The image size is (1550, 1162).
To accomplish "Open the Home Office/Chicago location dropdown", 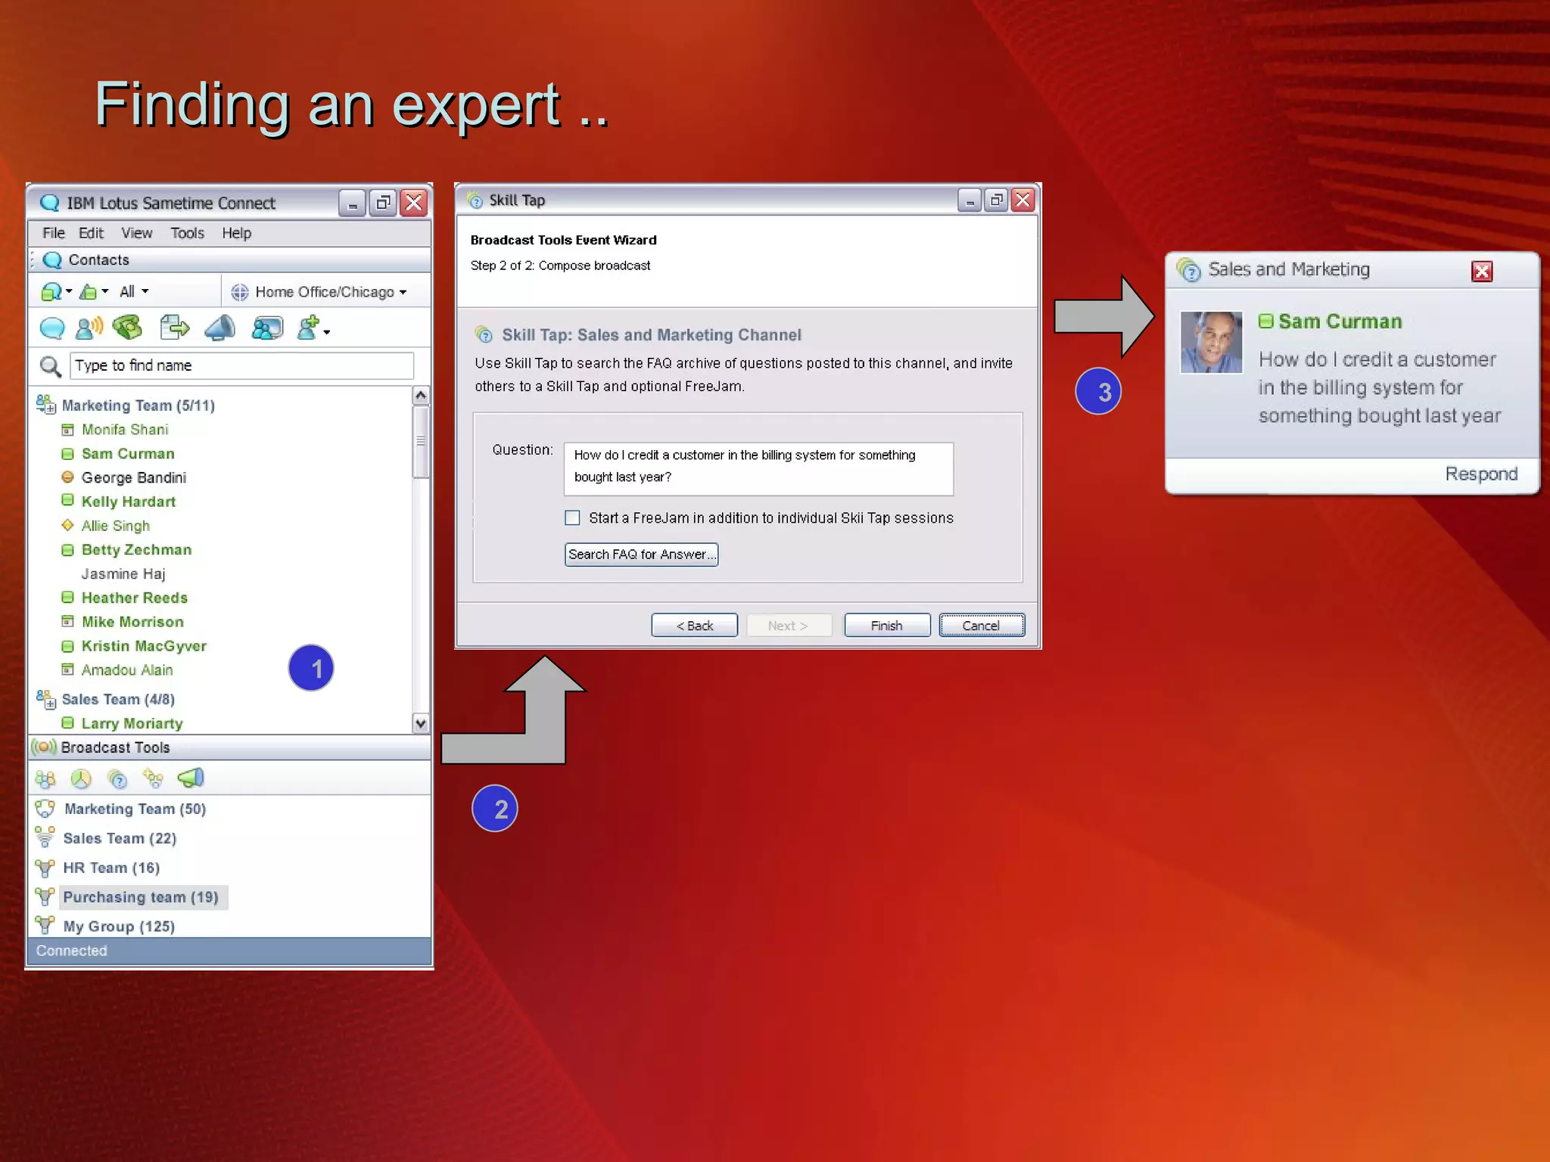I will [x=324, y=292].
